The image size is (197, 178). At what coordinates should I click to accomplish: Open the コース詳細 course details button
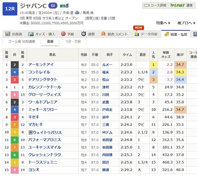155,5
